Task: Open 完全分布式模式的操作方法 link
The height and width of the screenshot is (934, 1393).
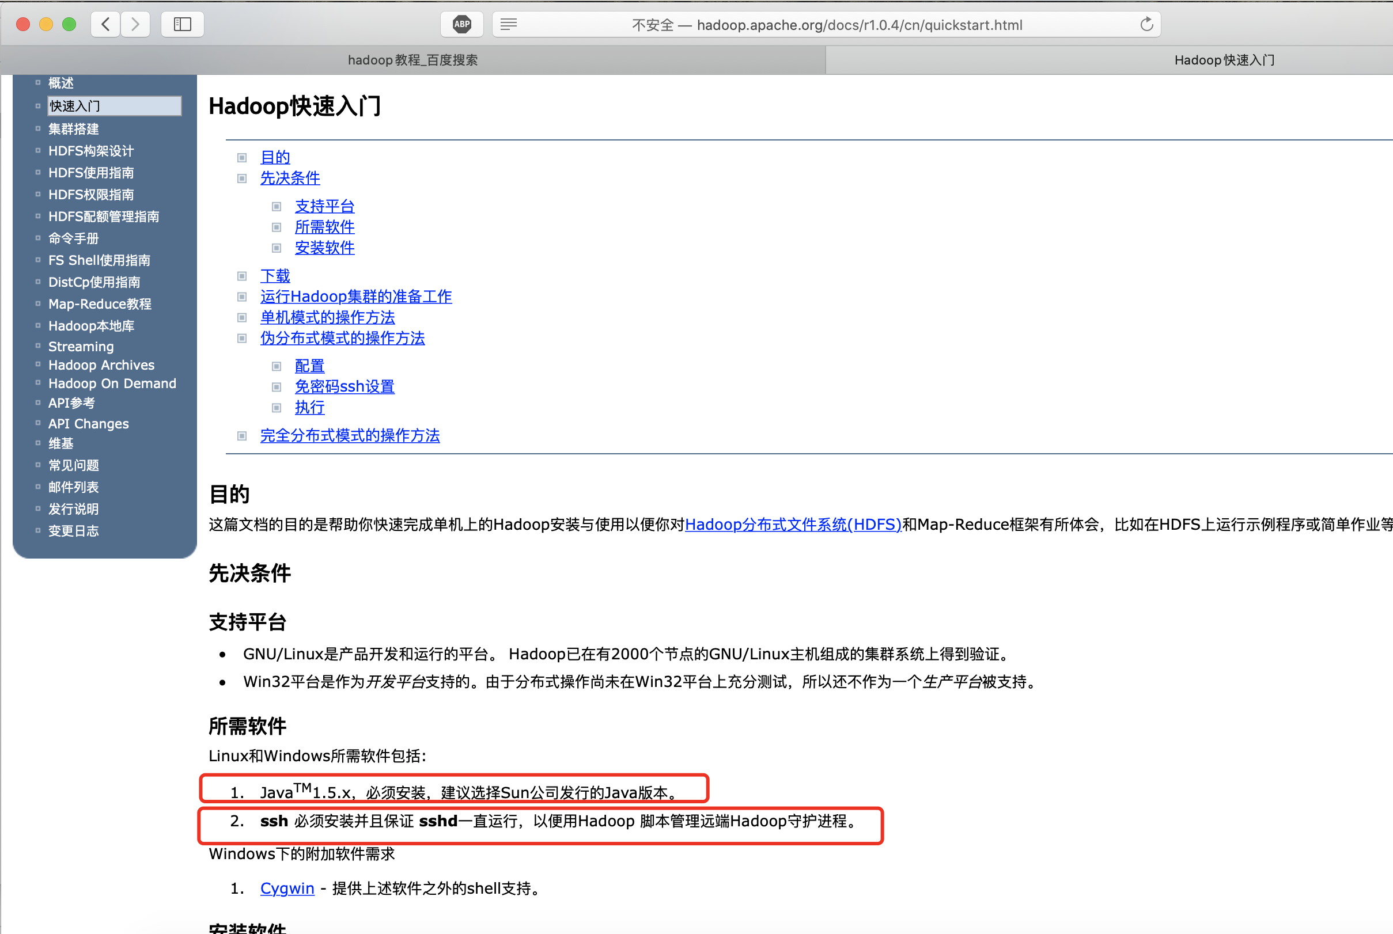Action: [x=350, y=435]
